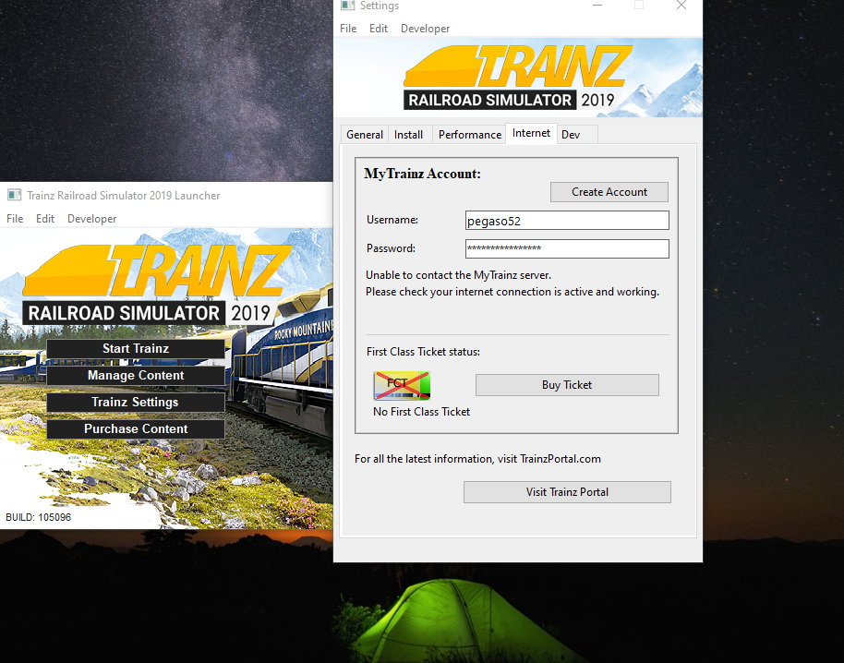This screenshot has width=844, height=663.
Task: Click 'No First Class Ticket' status text
Action: tap(421, 412)
